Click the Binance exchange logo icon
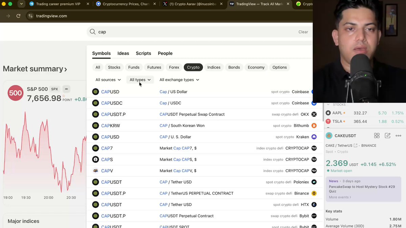 point(314,193)
